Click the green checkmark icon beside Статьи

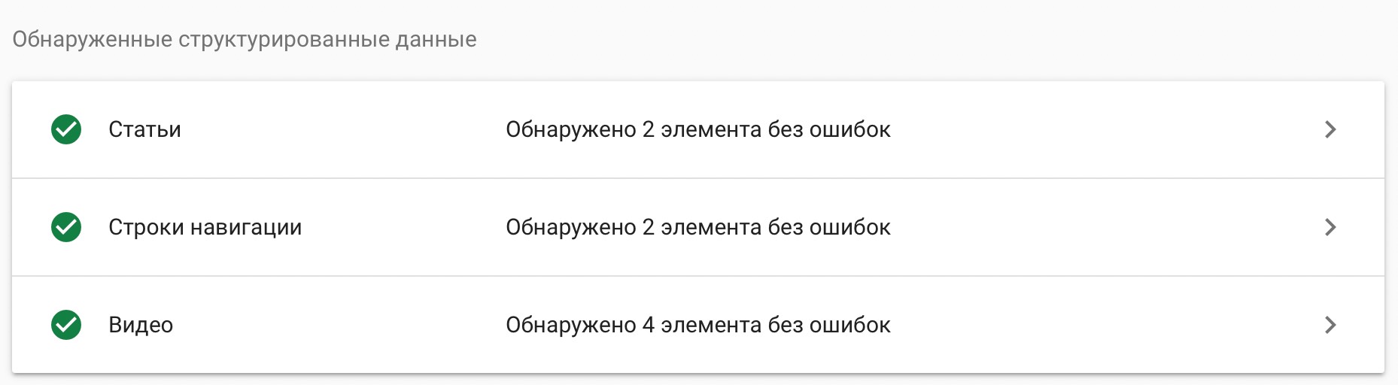(66, 129)
